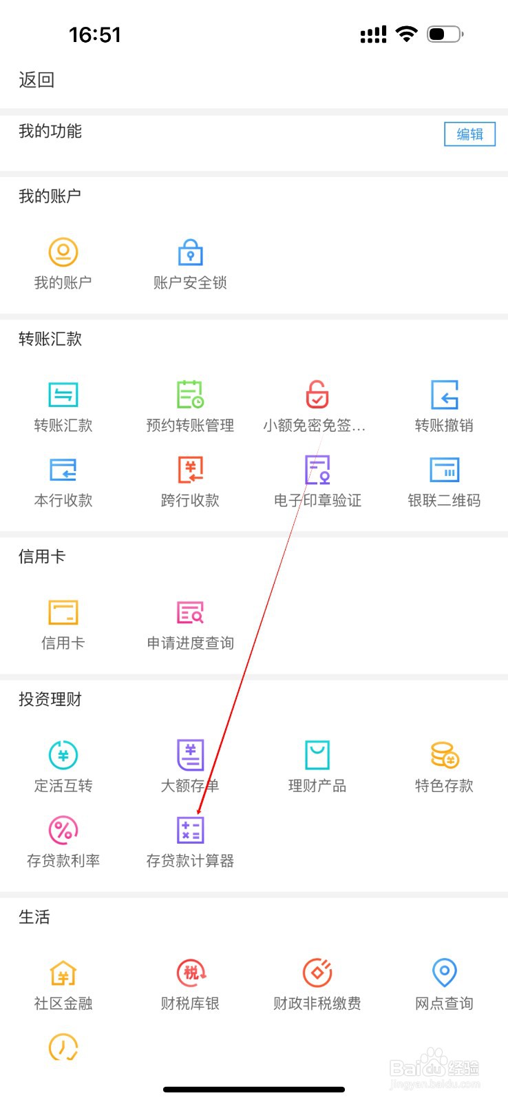Screen dimensions: 508x1102
Task: Tap the 投资理财 section header
Action: [x=50, y=699]
